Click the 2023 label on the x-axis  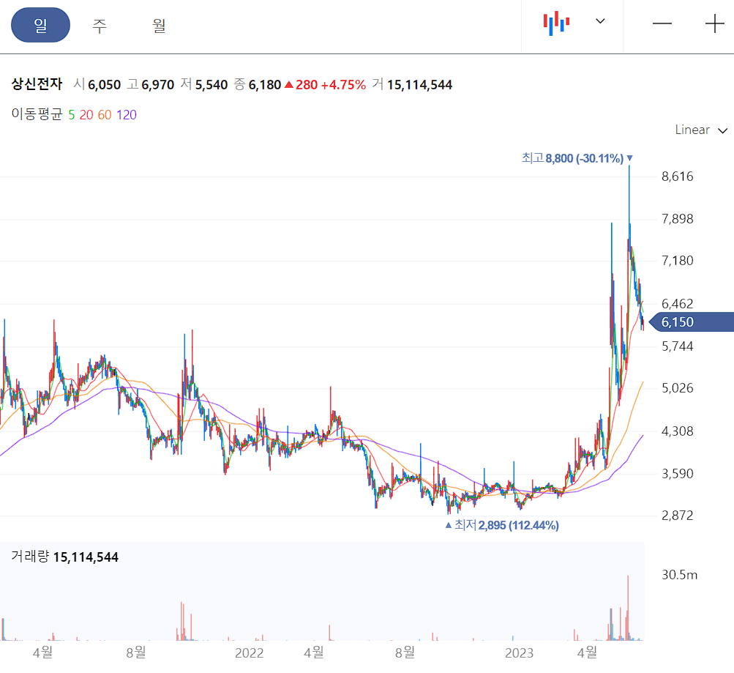[520, 652]
